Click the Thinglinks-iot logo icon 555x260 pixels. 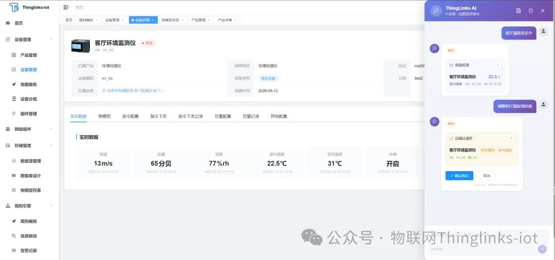[14, 7]
